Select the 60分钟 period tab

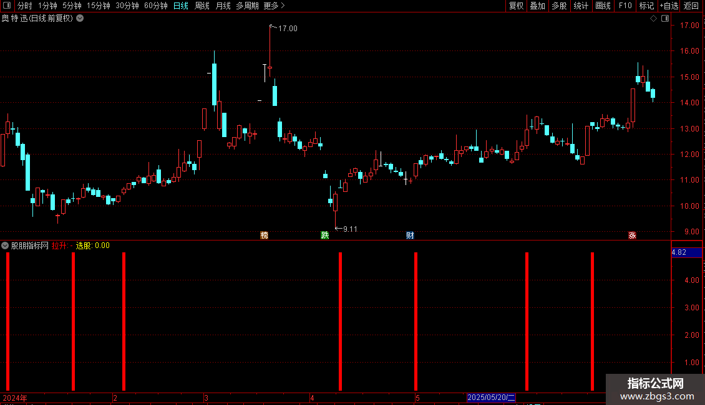tap(156, 6)
